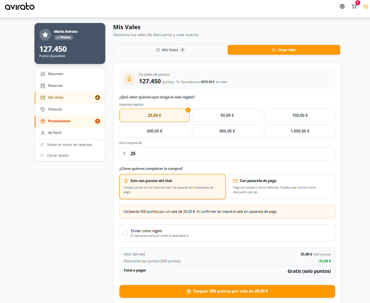Click the Historial clock icon
The image size is (370, 303).
point(43,109)
